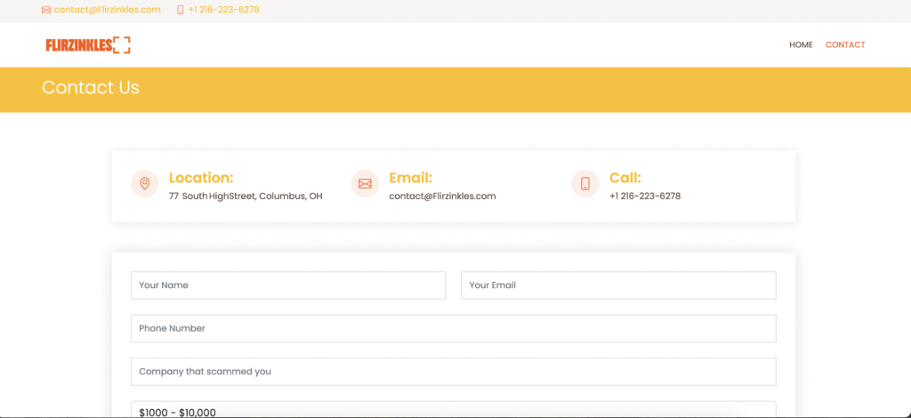Image resolution: width=911 pixels, height=418 pixels.
Task: Click the Company that scammed you field
Action: tap(453, 372)
